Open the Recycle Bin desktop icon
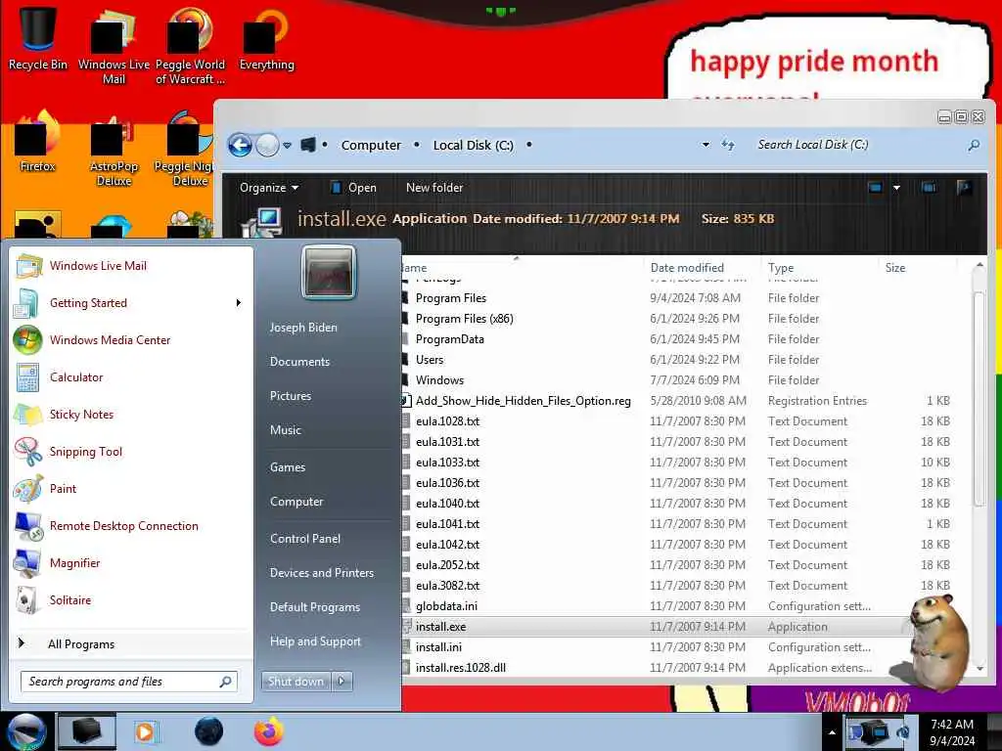The height and width of the screenshot is (751, 1002). (x=38, y=39)
